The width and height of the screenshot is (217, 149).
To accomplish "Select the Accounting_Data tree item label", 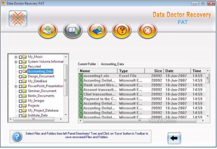I will 40,71.
